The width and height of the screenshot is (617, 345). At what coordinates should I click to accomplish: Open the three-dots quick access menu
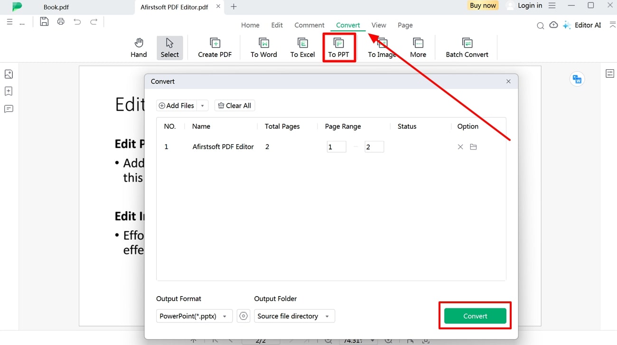click(22, 23)
